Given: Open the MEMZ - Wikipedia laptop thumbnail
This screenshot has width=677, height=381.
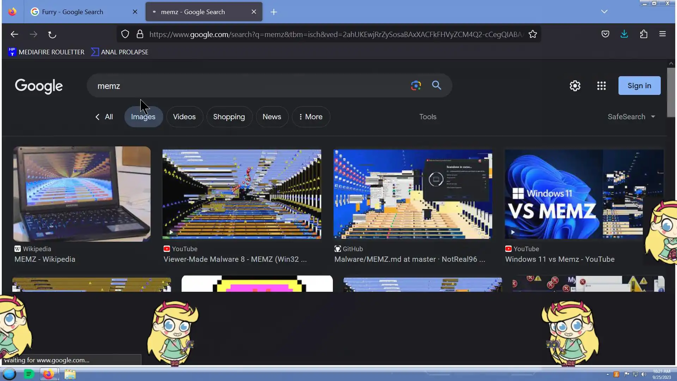Looking at the screenshot, I should tap(82, 194).
